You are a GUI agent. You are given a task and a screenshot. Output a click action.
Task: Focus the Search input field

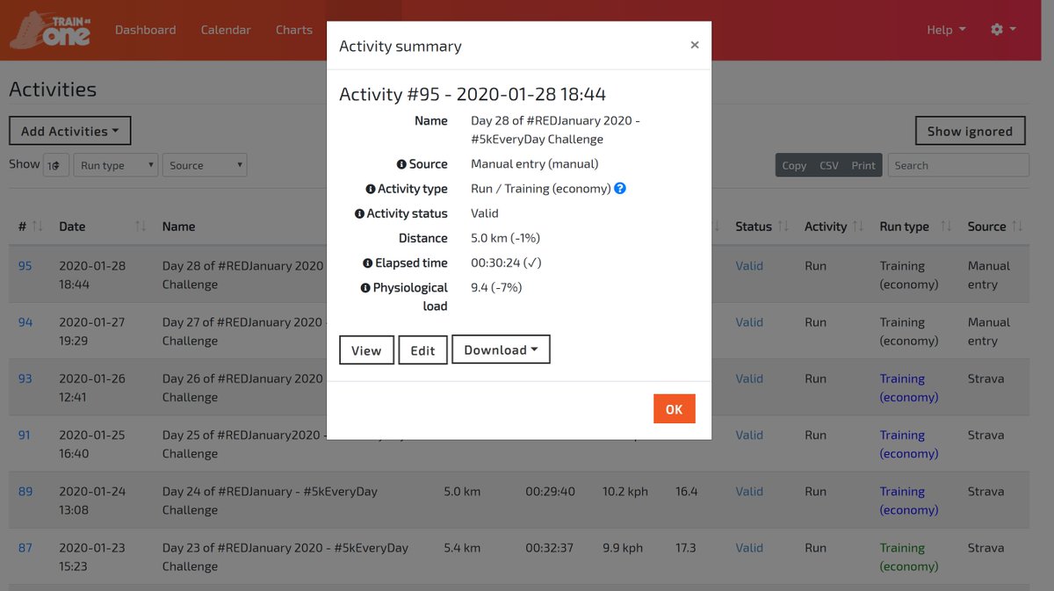click(x=958, y=165)
